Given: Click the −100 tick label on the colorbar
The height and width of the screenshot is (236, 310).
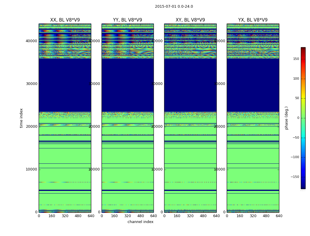Looking at the screenshot, I should tap(295, 157).
